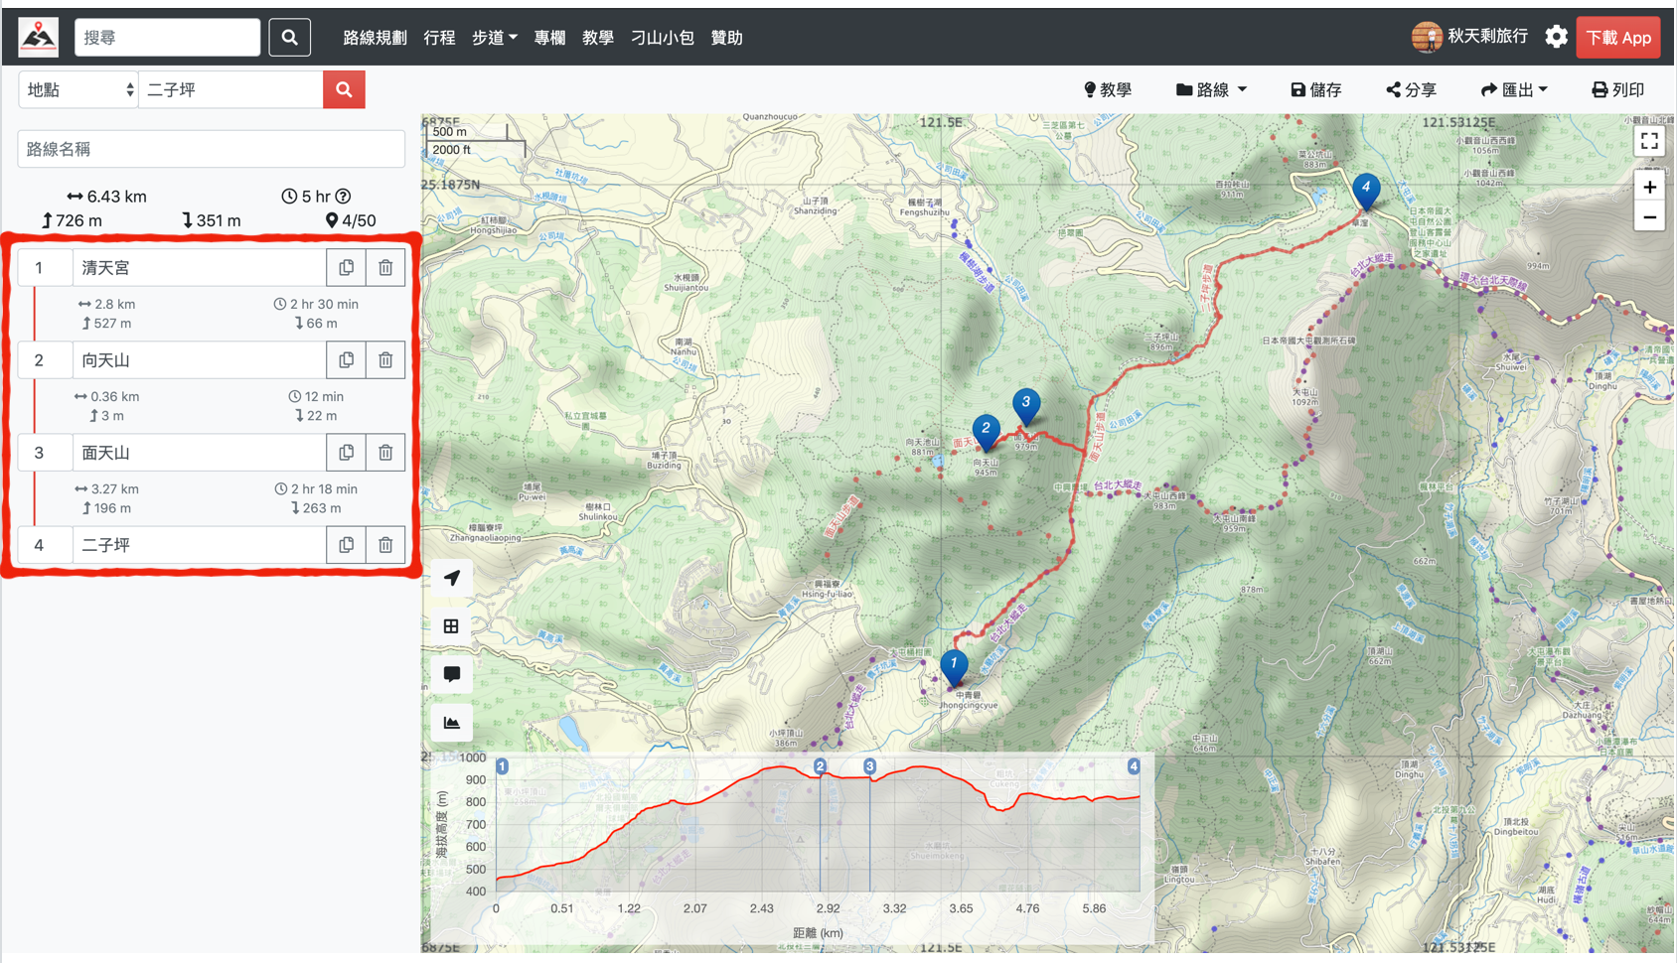Copy the 向天山 waypoint
The image size is (1677, 963).
346,360
